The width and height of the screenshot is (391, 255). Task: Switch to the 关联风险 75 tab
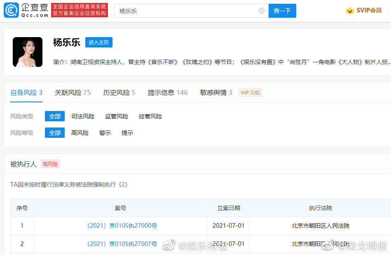tap(73, 93)
